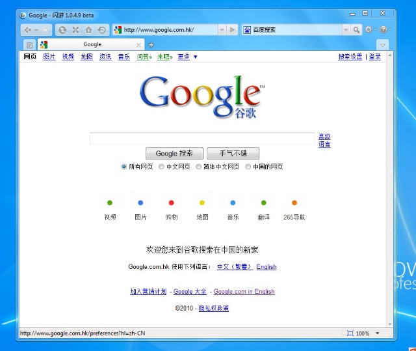Click the magnifier search icon in toolbar
This screenshot has width=416, height=351.
pos(356,30)
